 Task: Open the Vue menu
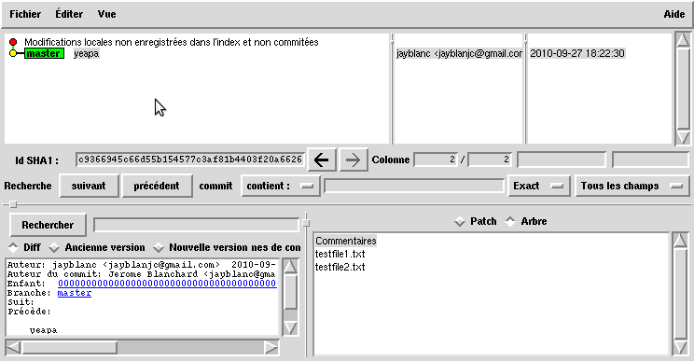pyautogui.click(x=106, y=14)
